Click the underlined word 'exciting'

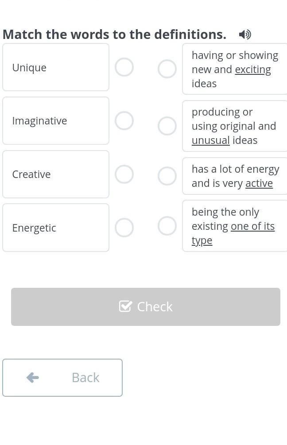click(x=253, y=70)
